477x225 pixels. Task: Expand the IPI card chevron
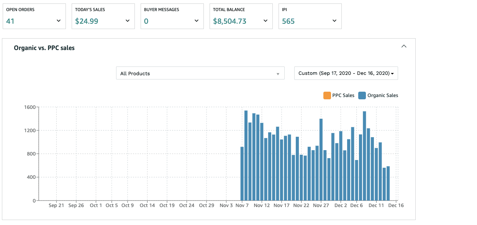coord(334,21)
